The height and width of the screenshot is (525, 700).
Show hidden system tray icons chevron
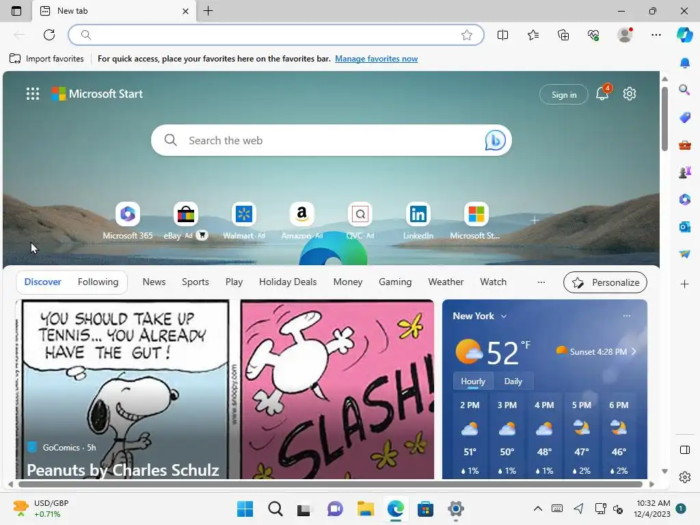pos(537,509)
